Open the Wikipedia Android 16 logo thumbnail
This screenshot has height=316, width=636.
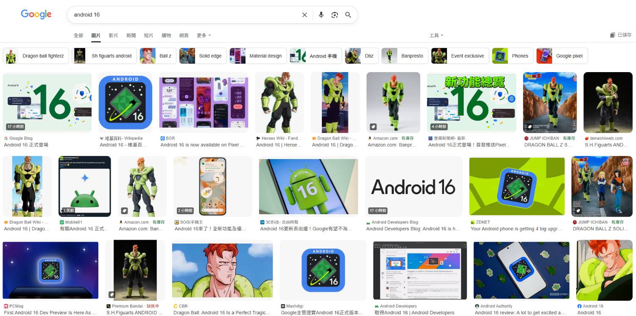126,102
